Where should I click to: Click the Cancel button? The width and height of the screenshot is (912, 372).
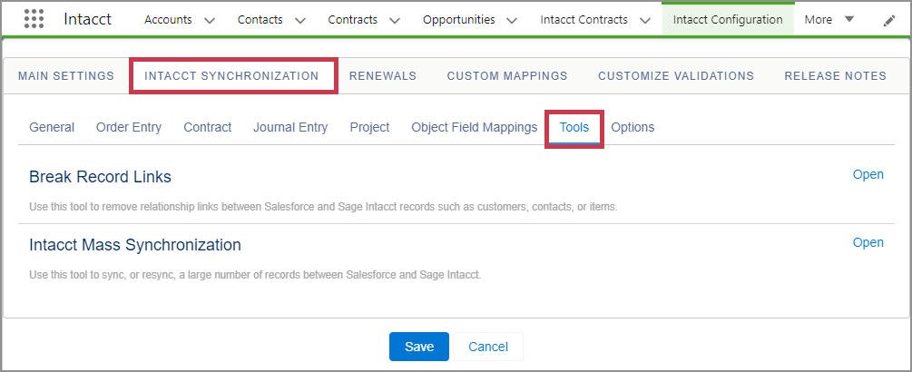pos(487,347)
